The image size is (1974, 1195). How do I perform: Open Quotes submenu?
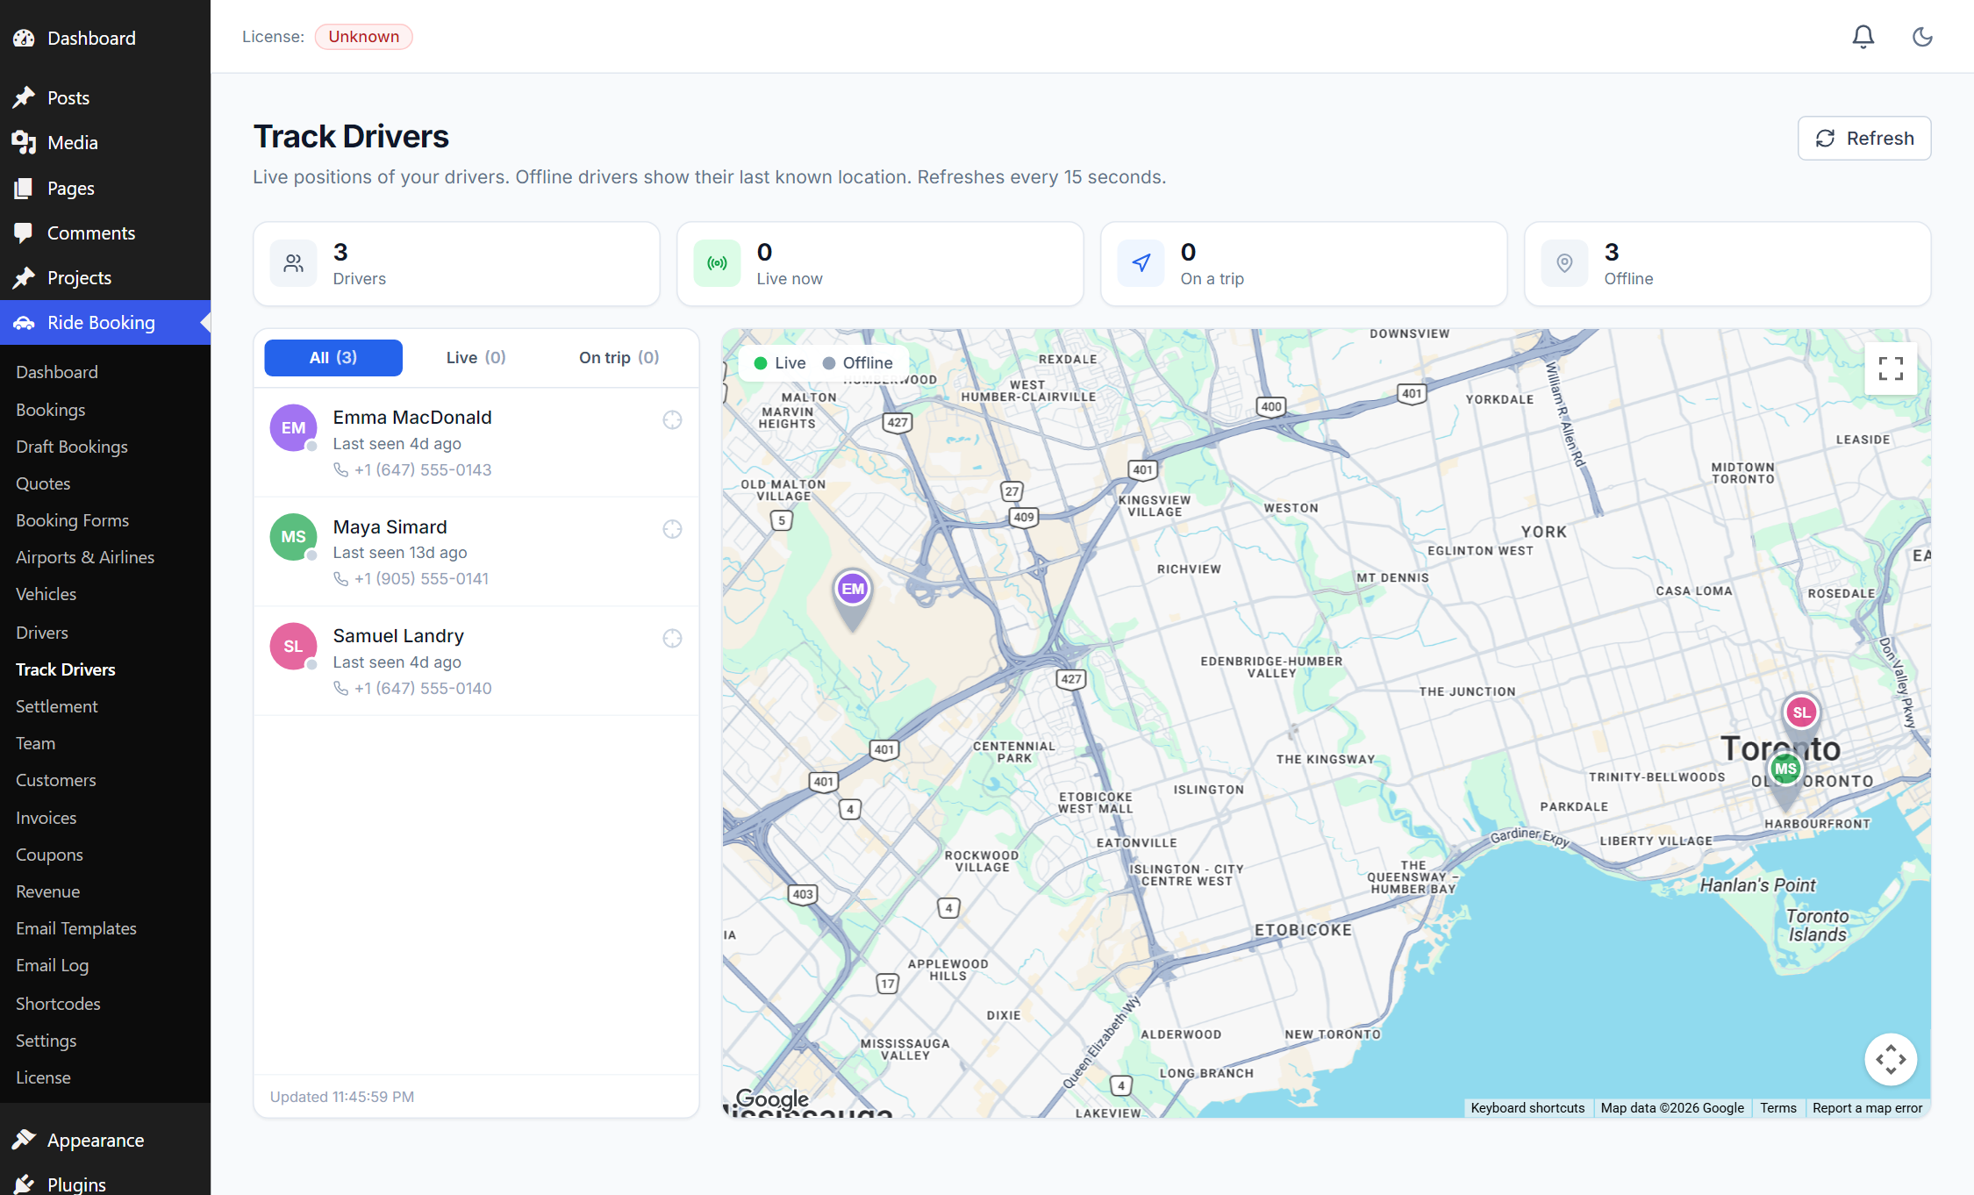[x=43, y=483]
